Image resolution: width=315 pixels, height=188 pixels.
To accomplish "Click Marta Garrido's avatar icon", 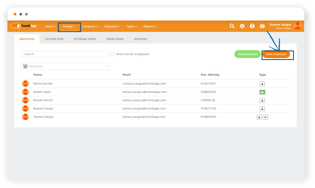I will coord(26,84).
